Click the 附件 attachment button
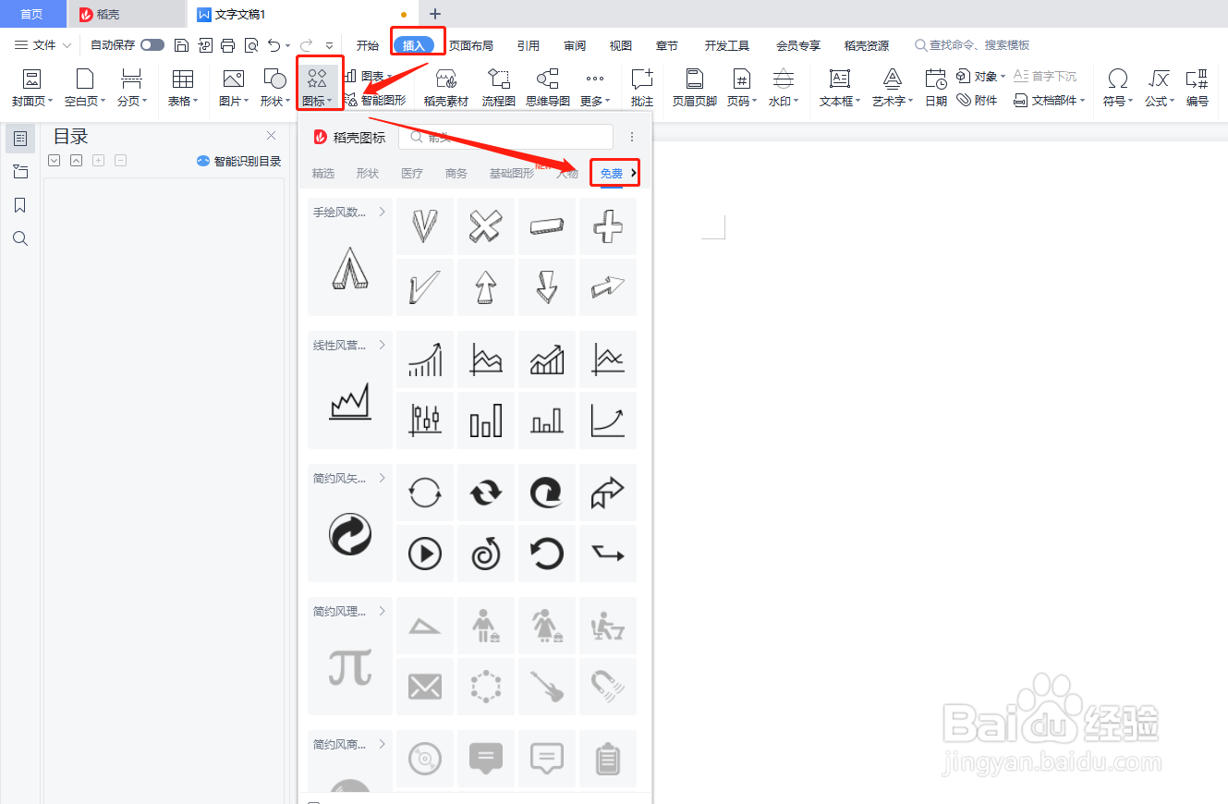The width and height of the screenshot is (1228, 804). [x=978, y=100]
